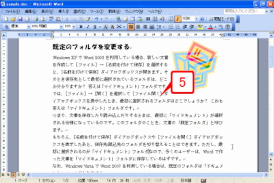Click the Character Border icon
This screenshot has width=274, height=183.
tap(105, 27)
